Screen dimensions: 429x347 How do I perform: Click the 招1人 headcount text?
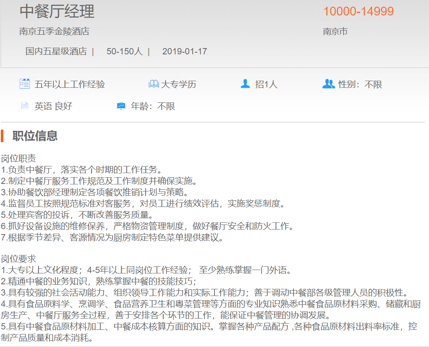(x=266, y=84)
